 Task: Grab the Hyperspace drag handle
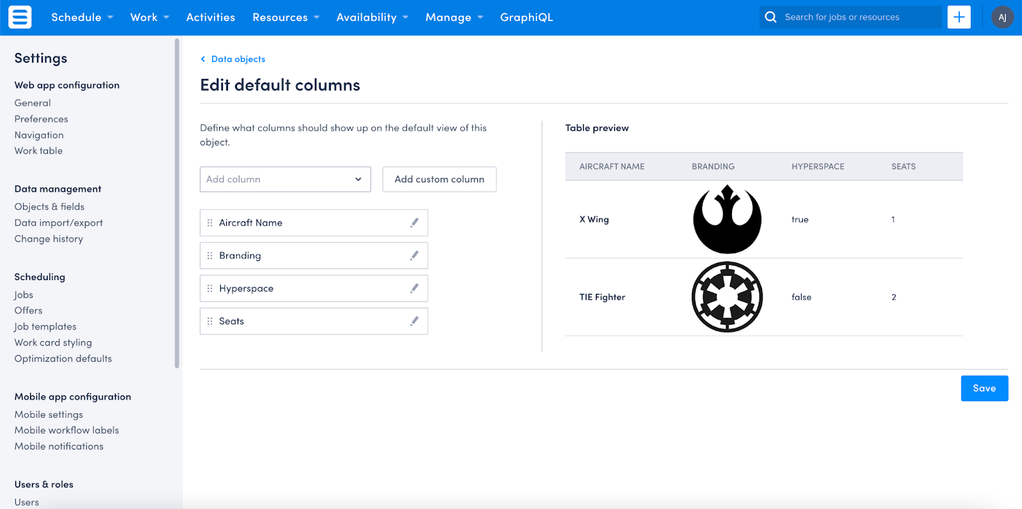point(210,288)
